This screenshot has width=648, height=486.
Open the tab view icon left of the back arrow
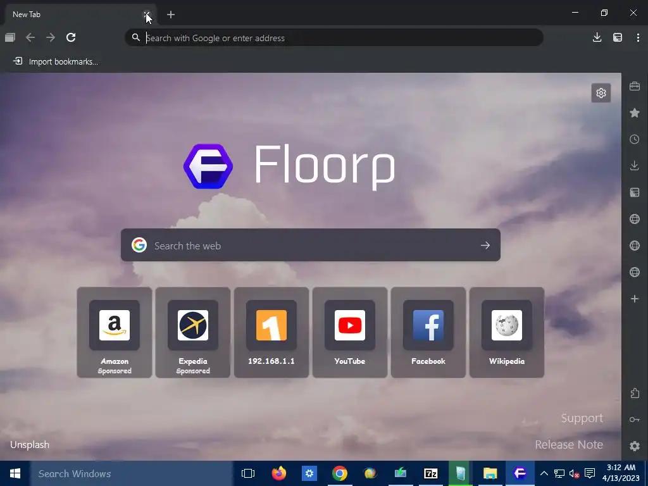coord(10,37)
